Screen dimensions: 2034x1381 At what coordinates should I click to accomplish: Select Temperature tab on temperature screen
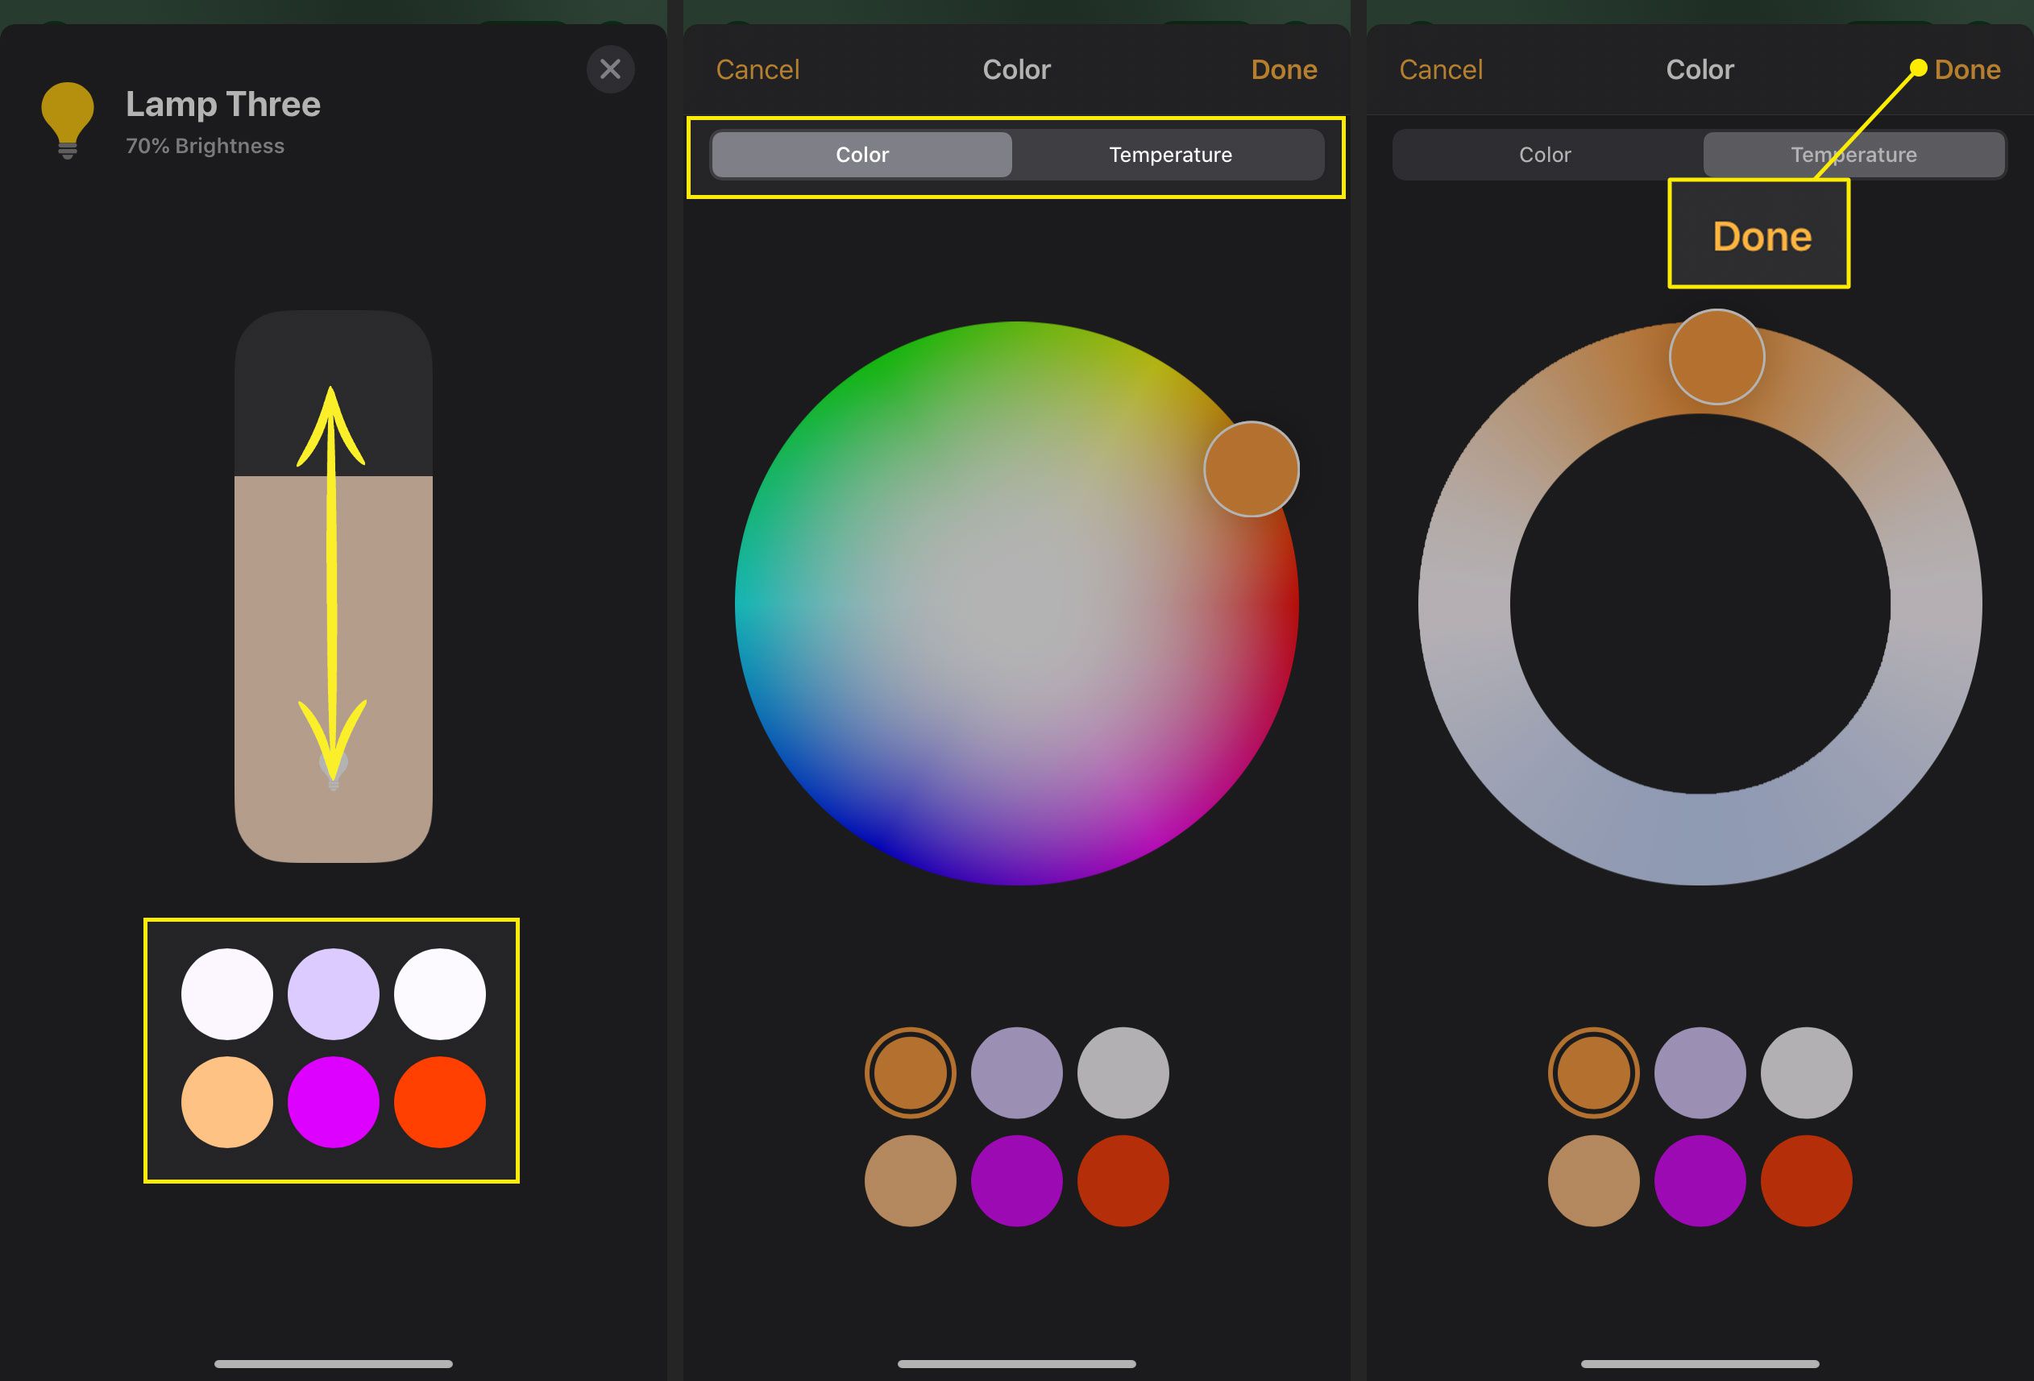pyautogui.click(x=1853, y=155)
